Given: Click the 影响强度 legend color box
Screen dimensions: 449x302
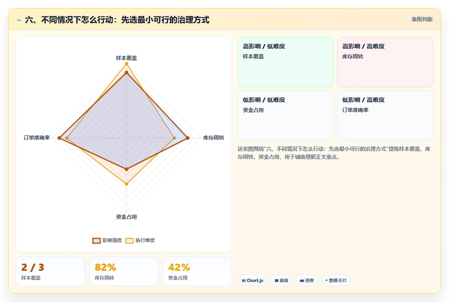Looking at the screenshot, I should pos(97,240).
